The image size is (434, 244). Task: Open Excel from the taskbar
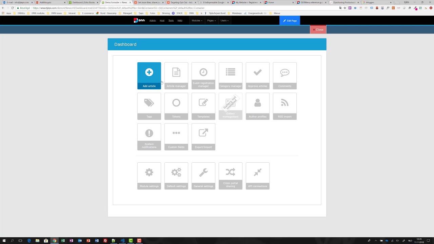tap(63, 241)
